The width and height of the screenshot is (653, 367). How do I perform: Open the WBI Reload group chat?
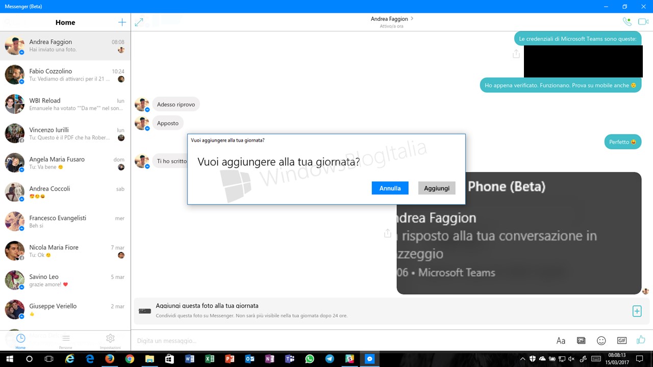(x=65, y=104)
